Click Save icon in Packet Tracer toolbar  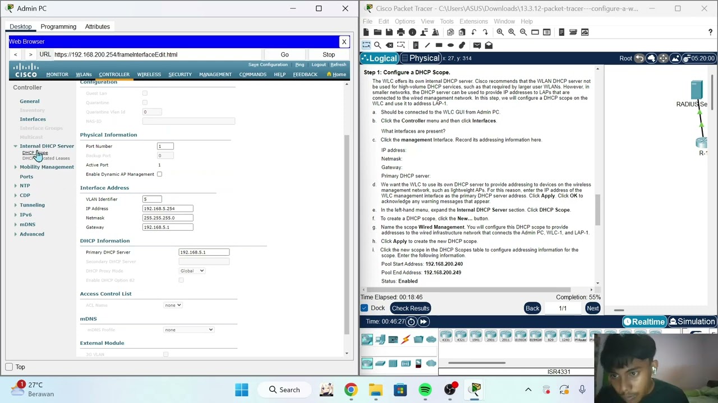[389, 32]
